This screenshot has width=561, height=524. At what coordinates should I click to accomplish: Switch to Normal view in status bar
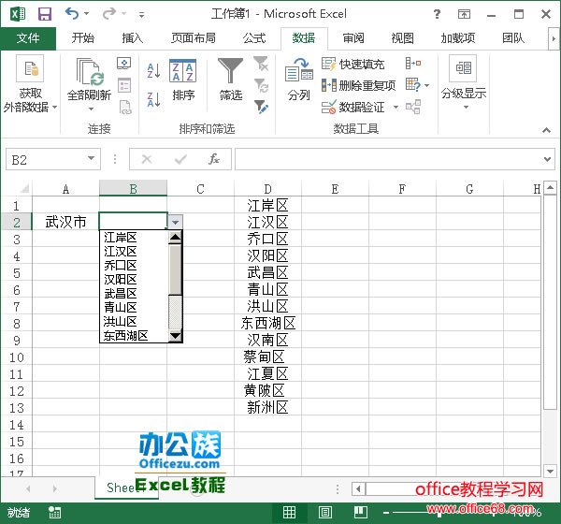[289, 513]
